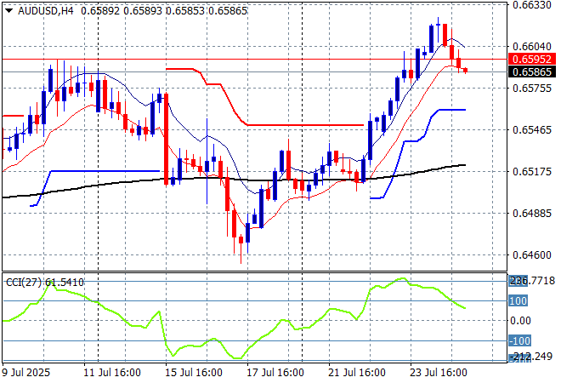Click the 15 Jul 16:00 time label
561x383 pixels.
pos(194,373)
